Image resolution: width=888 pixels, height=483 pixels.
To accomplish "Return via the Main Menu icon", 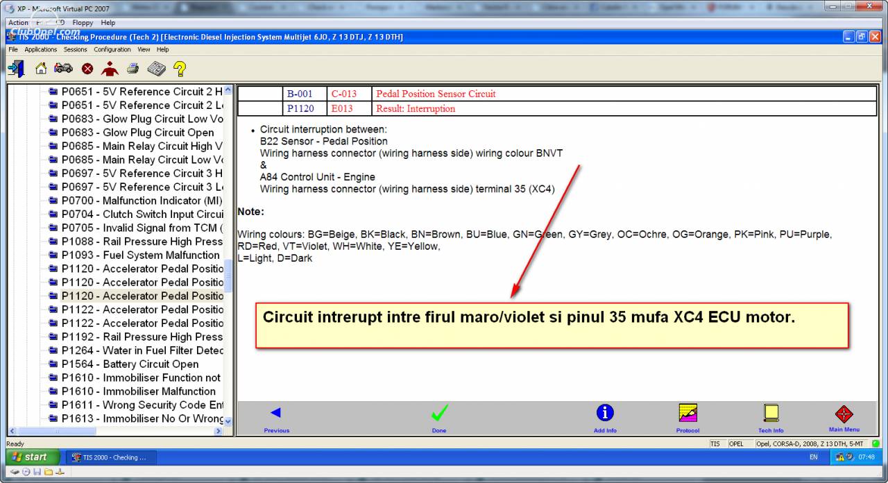I will point(844,418).
